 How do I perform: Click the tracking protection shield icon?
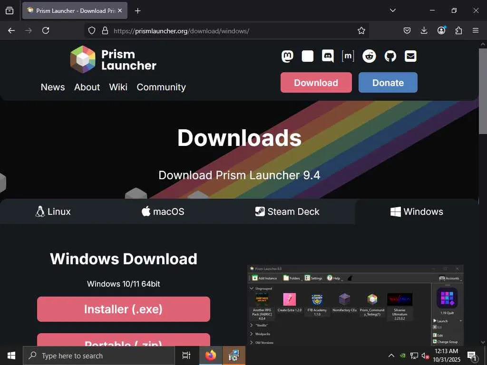(92, 30)
